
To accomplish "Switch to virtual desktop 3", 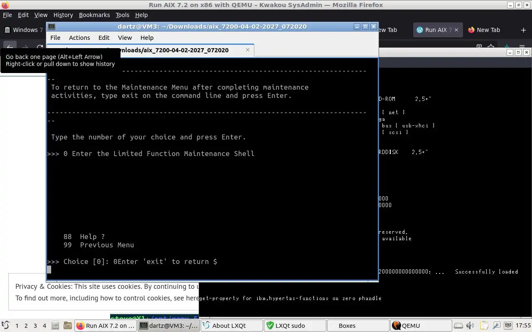I will (35, 326).
